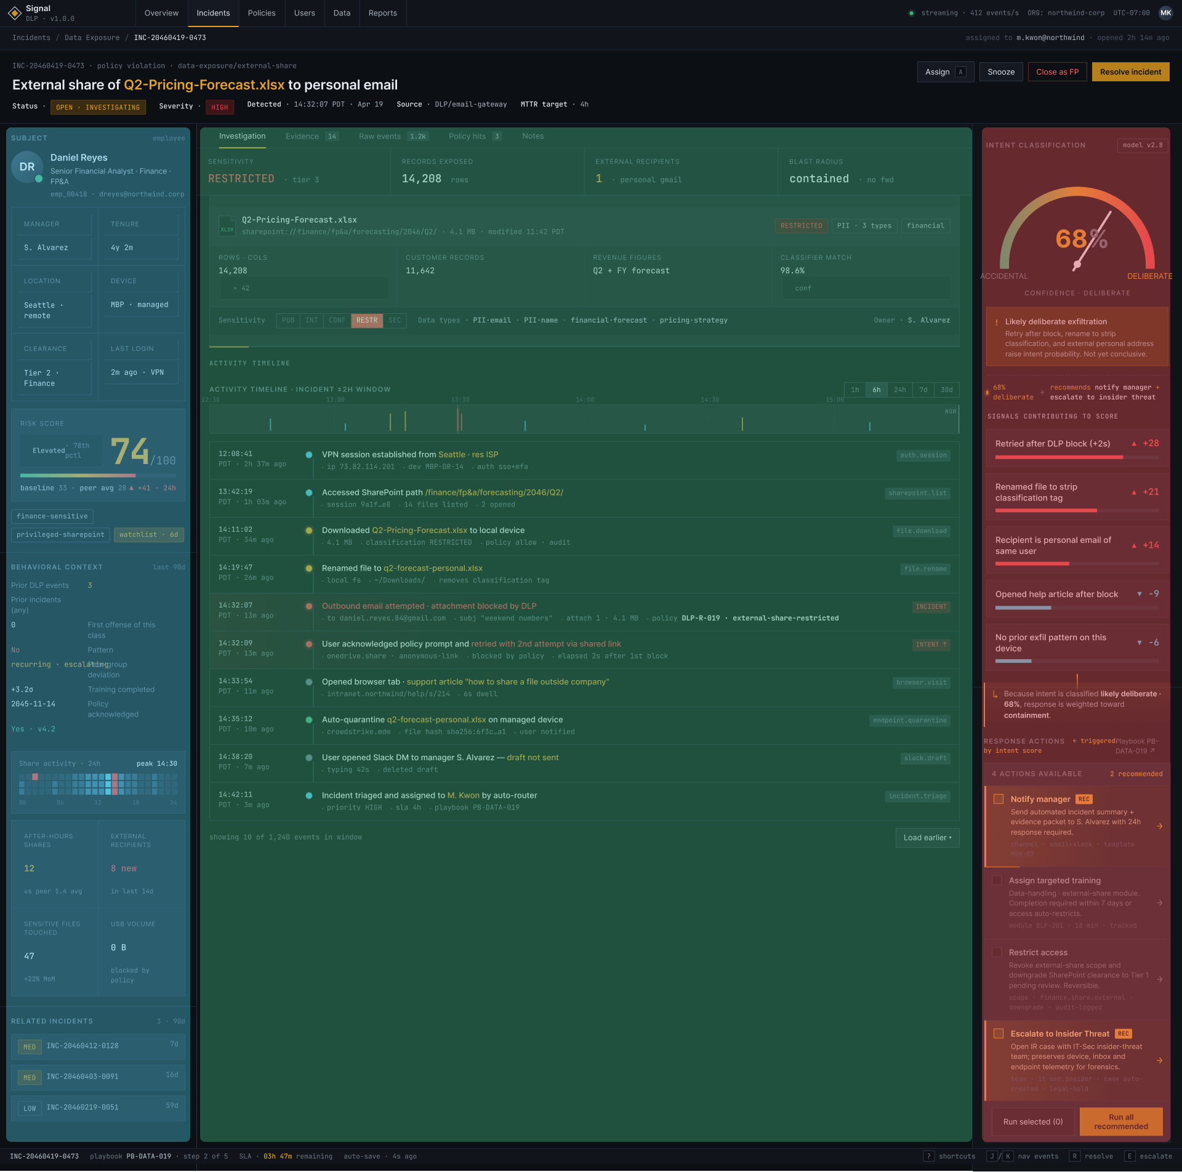Open the MK user avatar
Image resolution: width=1182 pixels, height=1172 pixels.
(1165, 13)
